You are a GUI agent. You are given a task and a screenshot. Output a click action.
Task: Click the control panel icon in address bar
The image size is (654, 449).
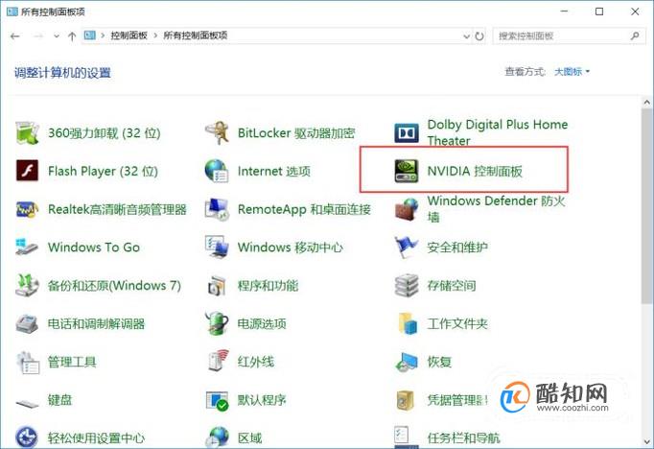click(90, 35)
